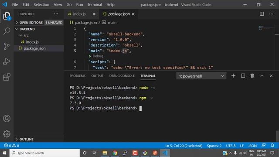This screenshot has height=157, width=279.
Task: Open File Explorer from the taskbar
Action: pyautogui.click(x=105, y=153)
